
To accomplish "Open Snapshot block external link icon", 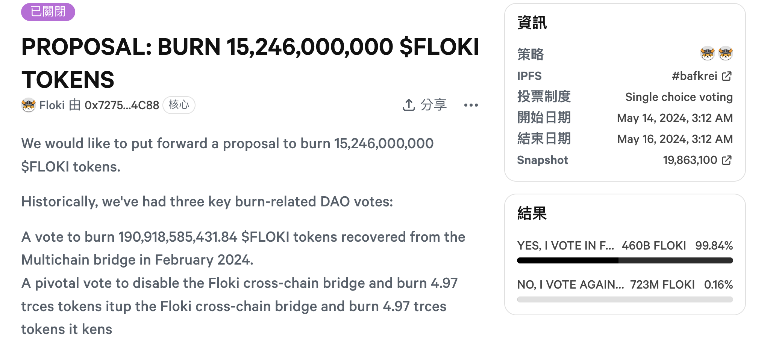I will [x=727, y=160].
